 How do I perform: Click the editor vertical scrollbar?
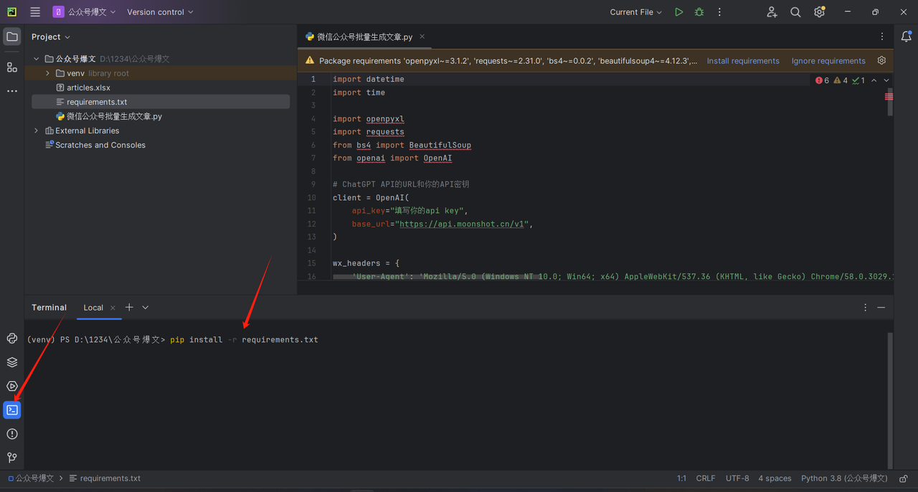(x=890, y=103)
